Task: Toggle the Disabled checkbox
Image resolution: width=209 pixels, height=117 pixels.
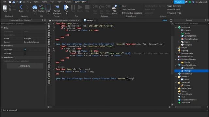Action: tap(25, 54)
